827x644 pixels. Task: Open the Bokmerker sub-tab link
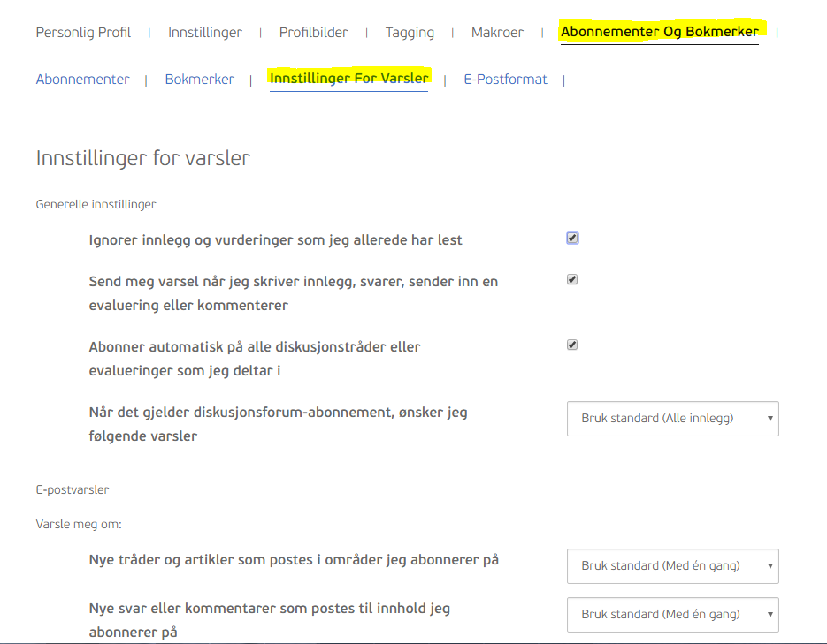pyautogui.click(x=199, y=80)
